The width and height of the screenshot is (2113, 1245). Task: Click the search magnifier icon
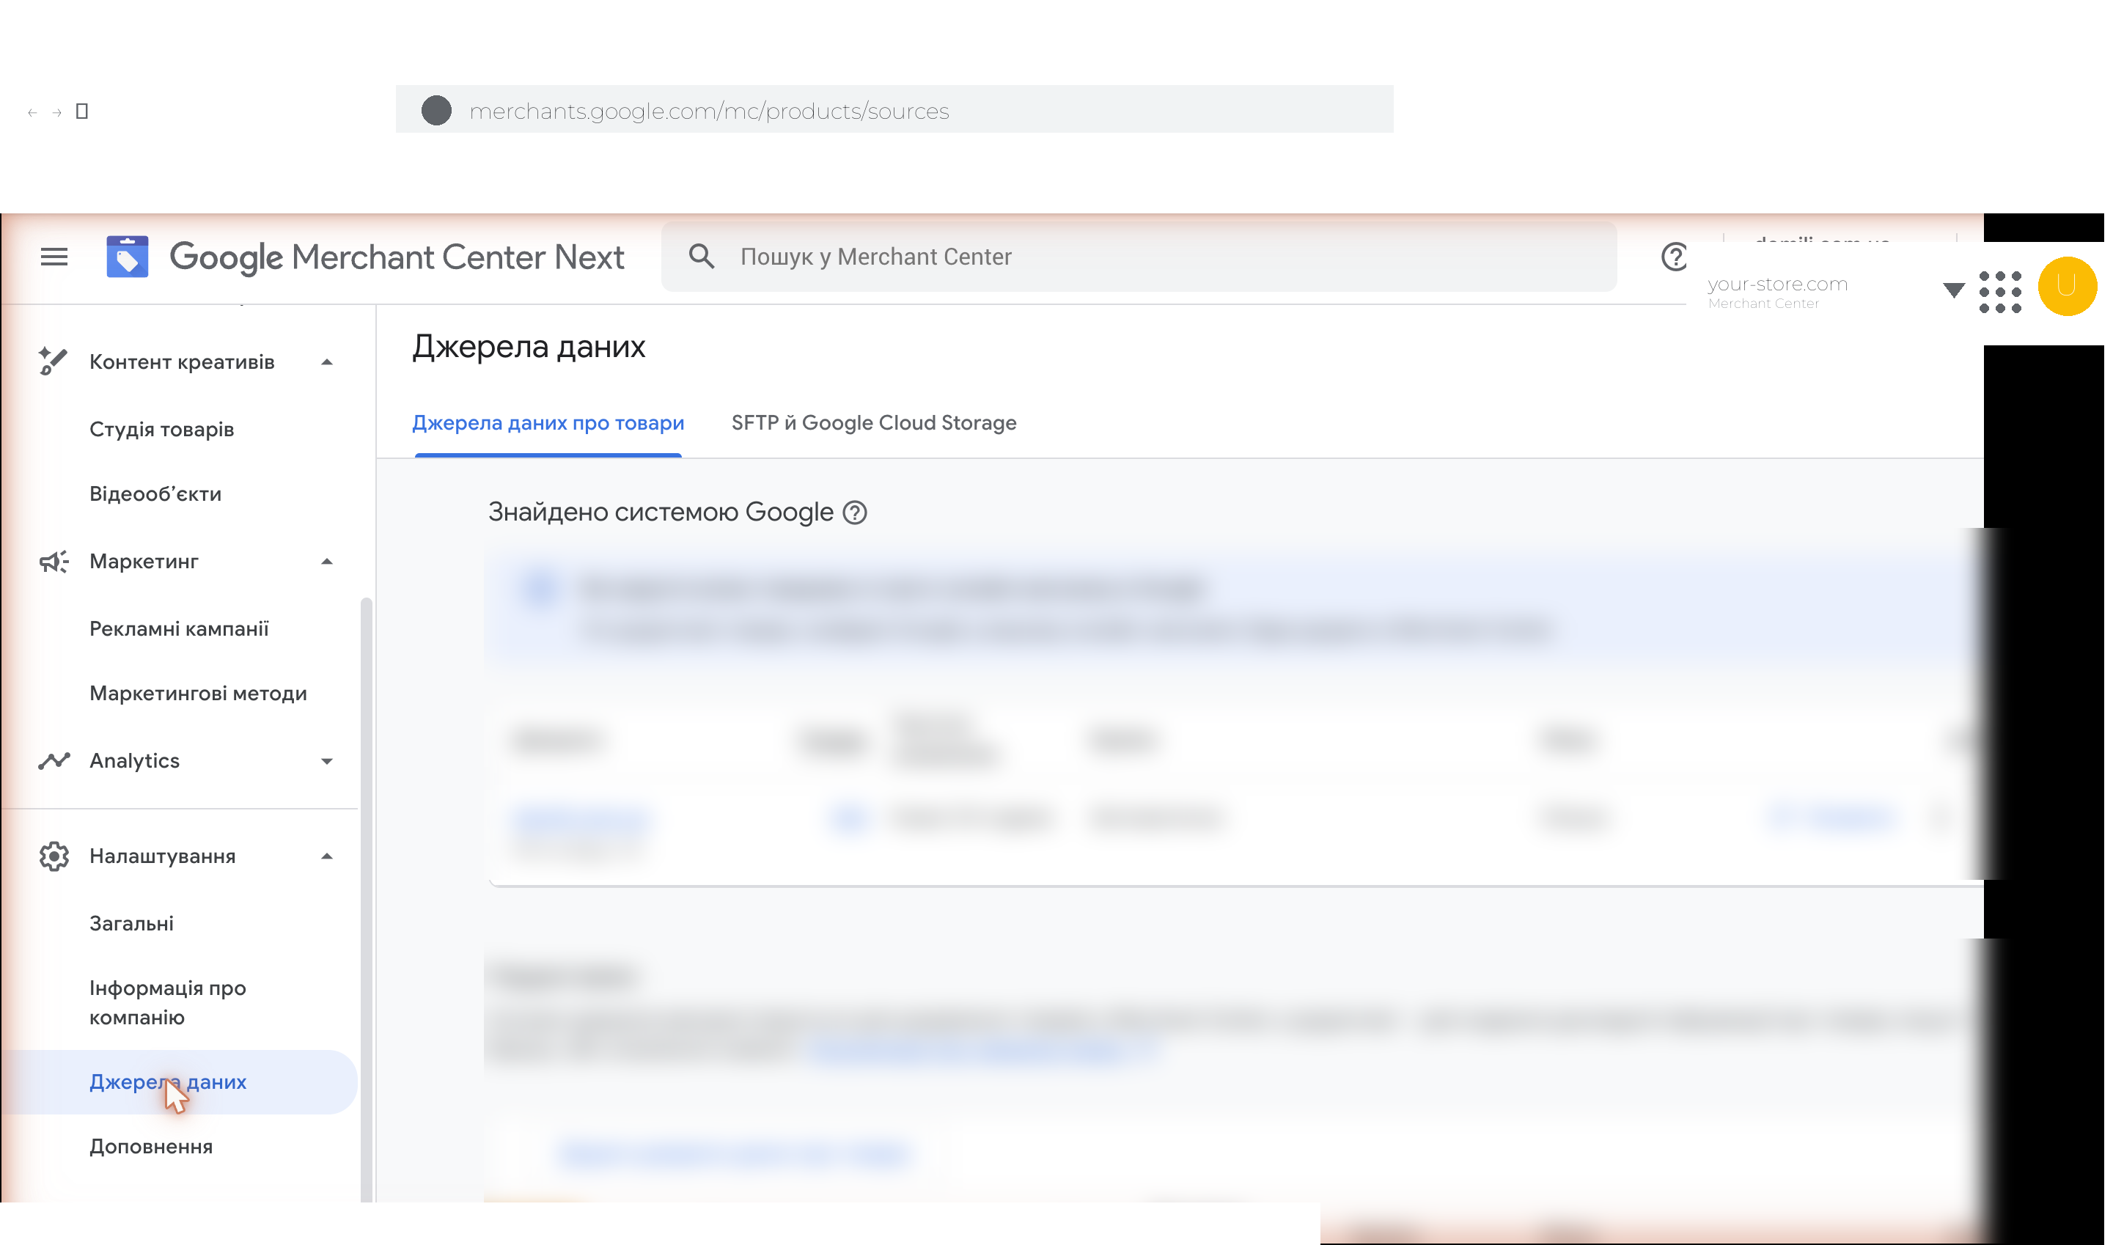pyautogui.click(x=701, y=256)
